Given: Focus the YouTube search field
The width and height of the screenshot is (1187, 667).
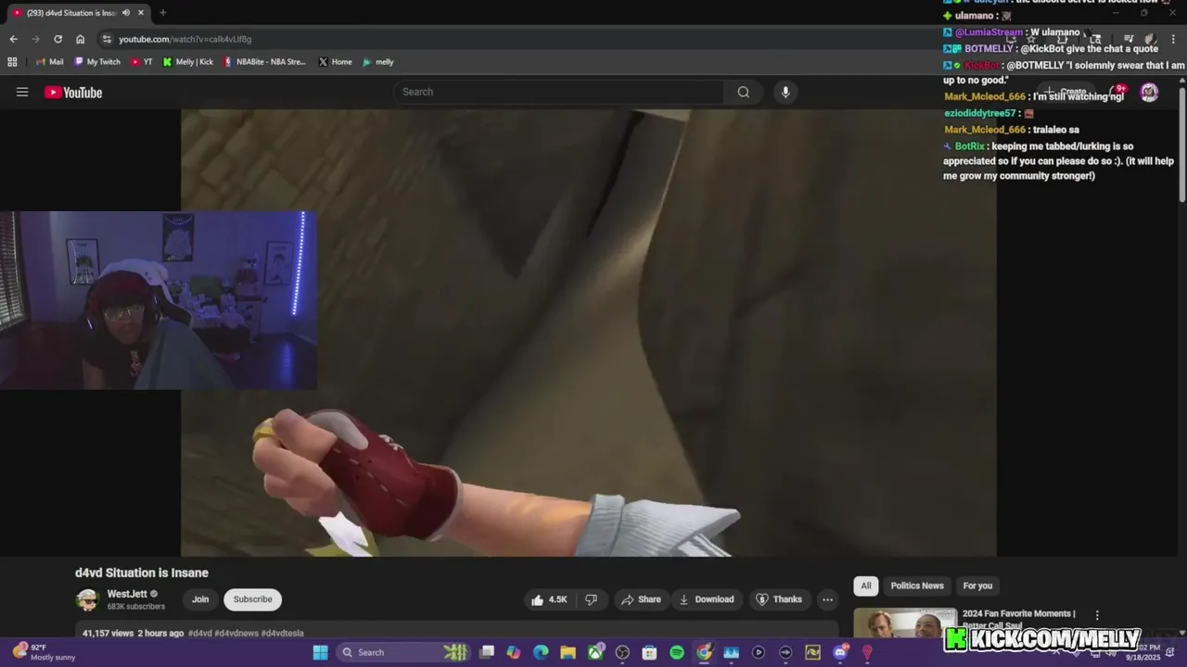Looking at the screenshot, I should (559, 92).
